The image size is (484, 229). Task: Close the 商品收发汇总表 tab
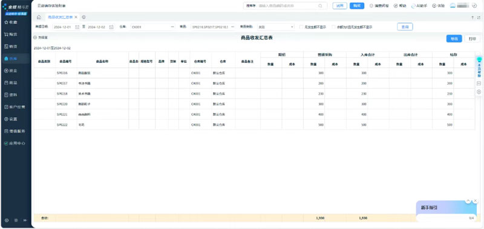tap(76, 18)
